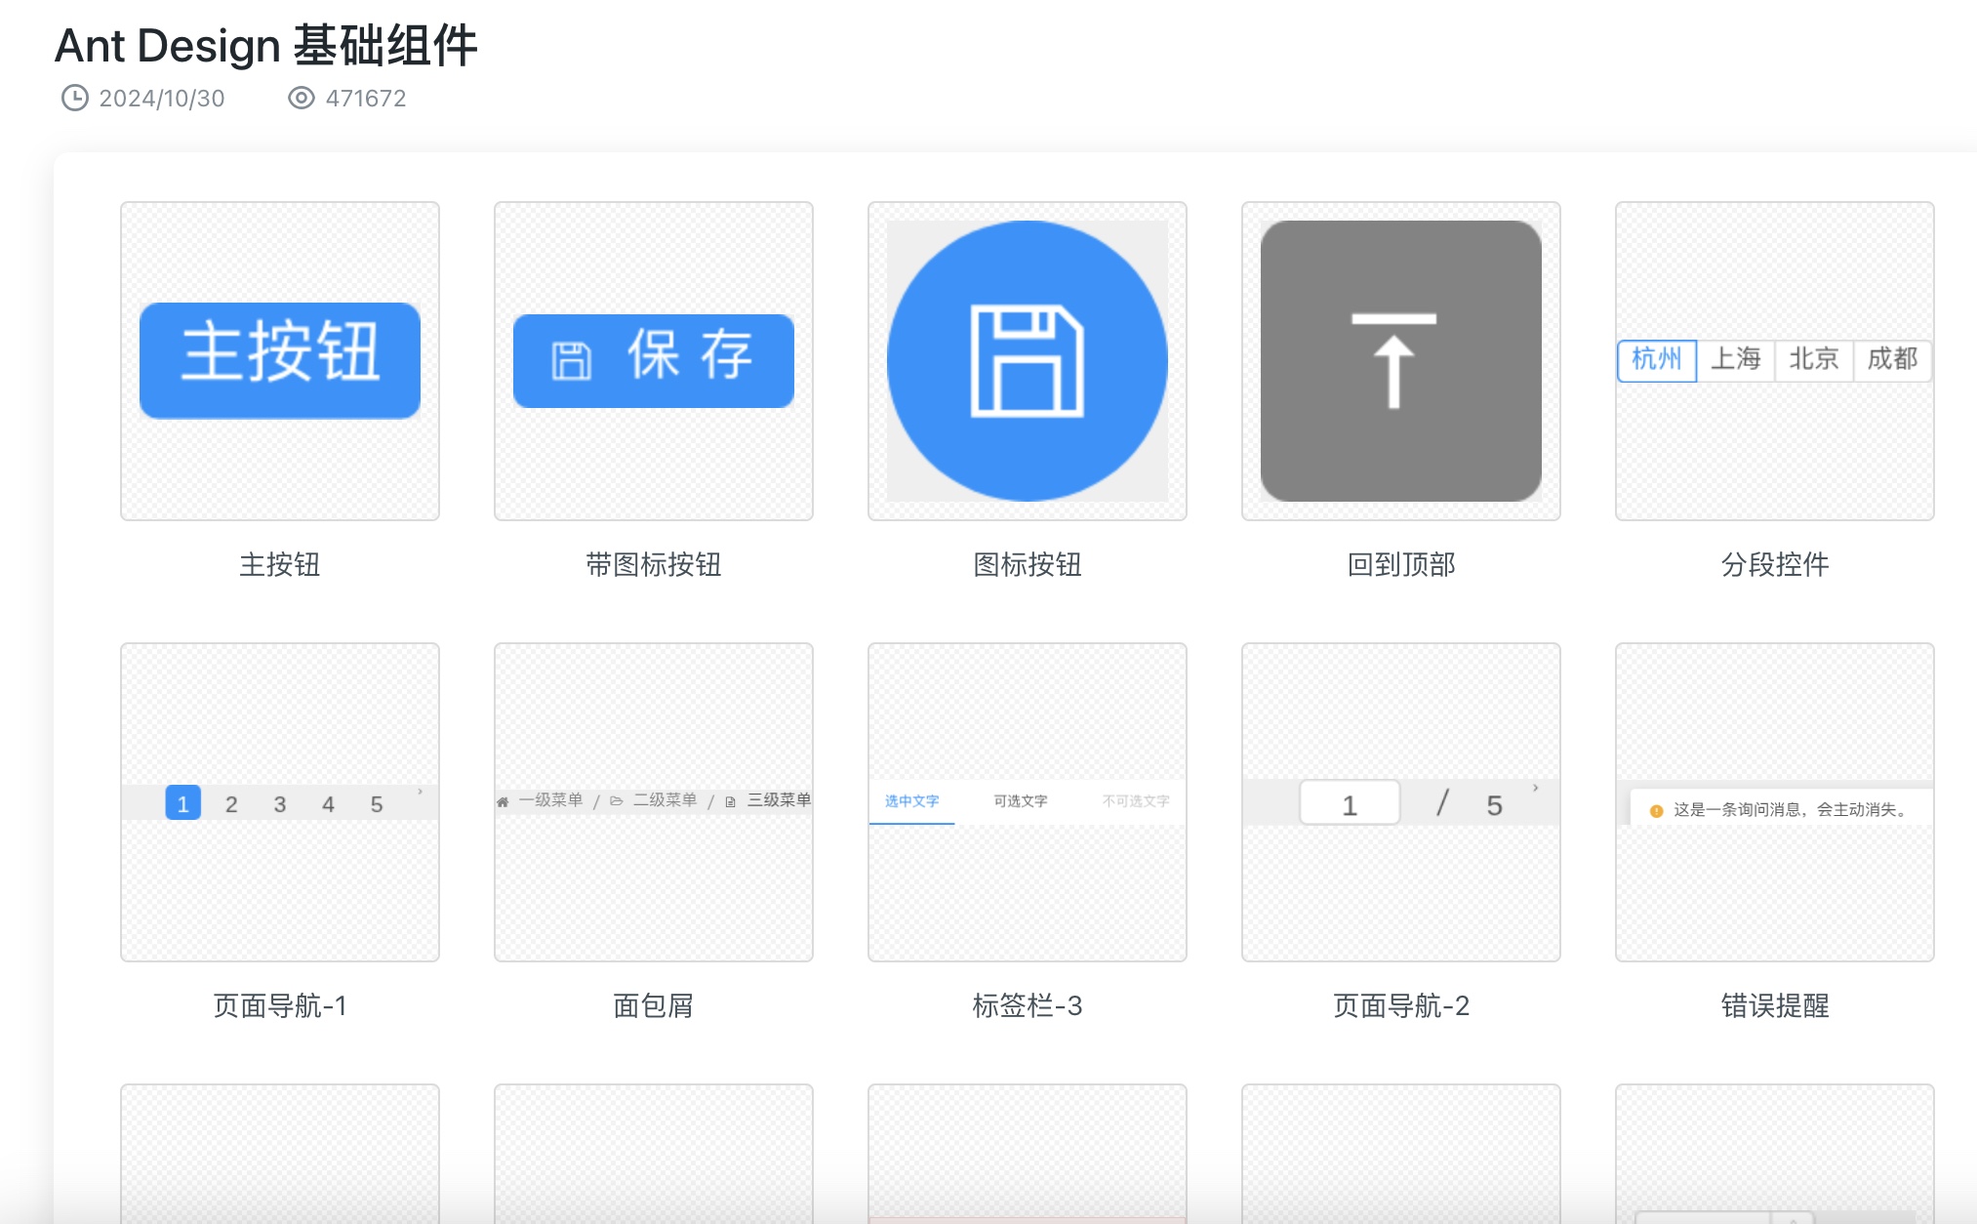Click the 分段控件 label
Screen dimensions: 1977x1224
[x=1775, y=564]
